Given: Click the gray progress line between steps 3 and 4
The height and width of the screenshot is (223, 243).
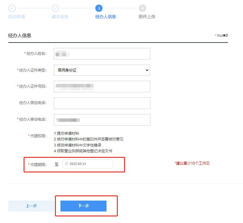Looking at the screenshot, I should pos(121,9).
